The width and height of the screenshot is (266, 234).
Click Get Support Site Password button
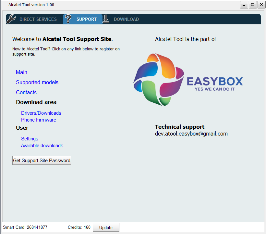click(42, 160)
